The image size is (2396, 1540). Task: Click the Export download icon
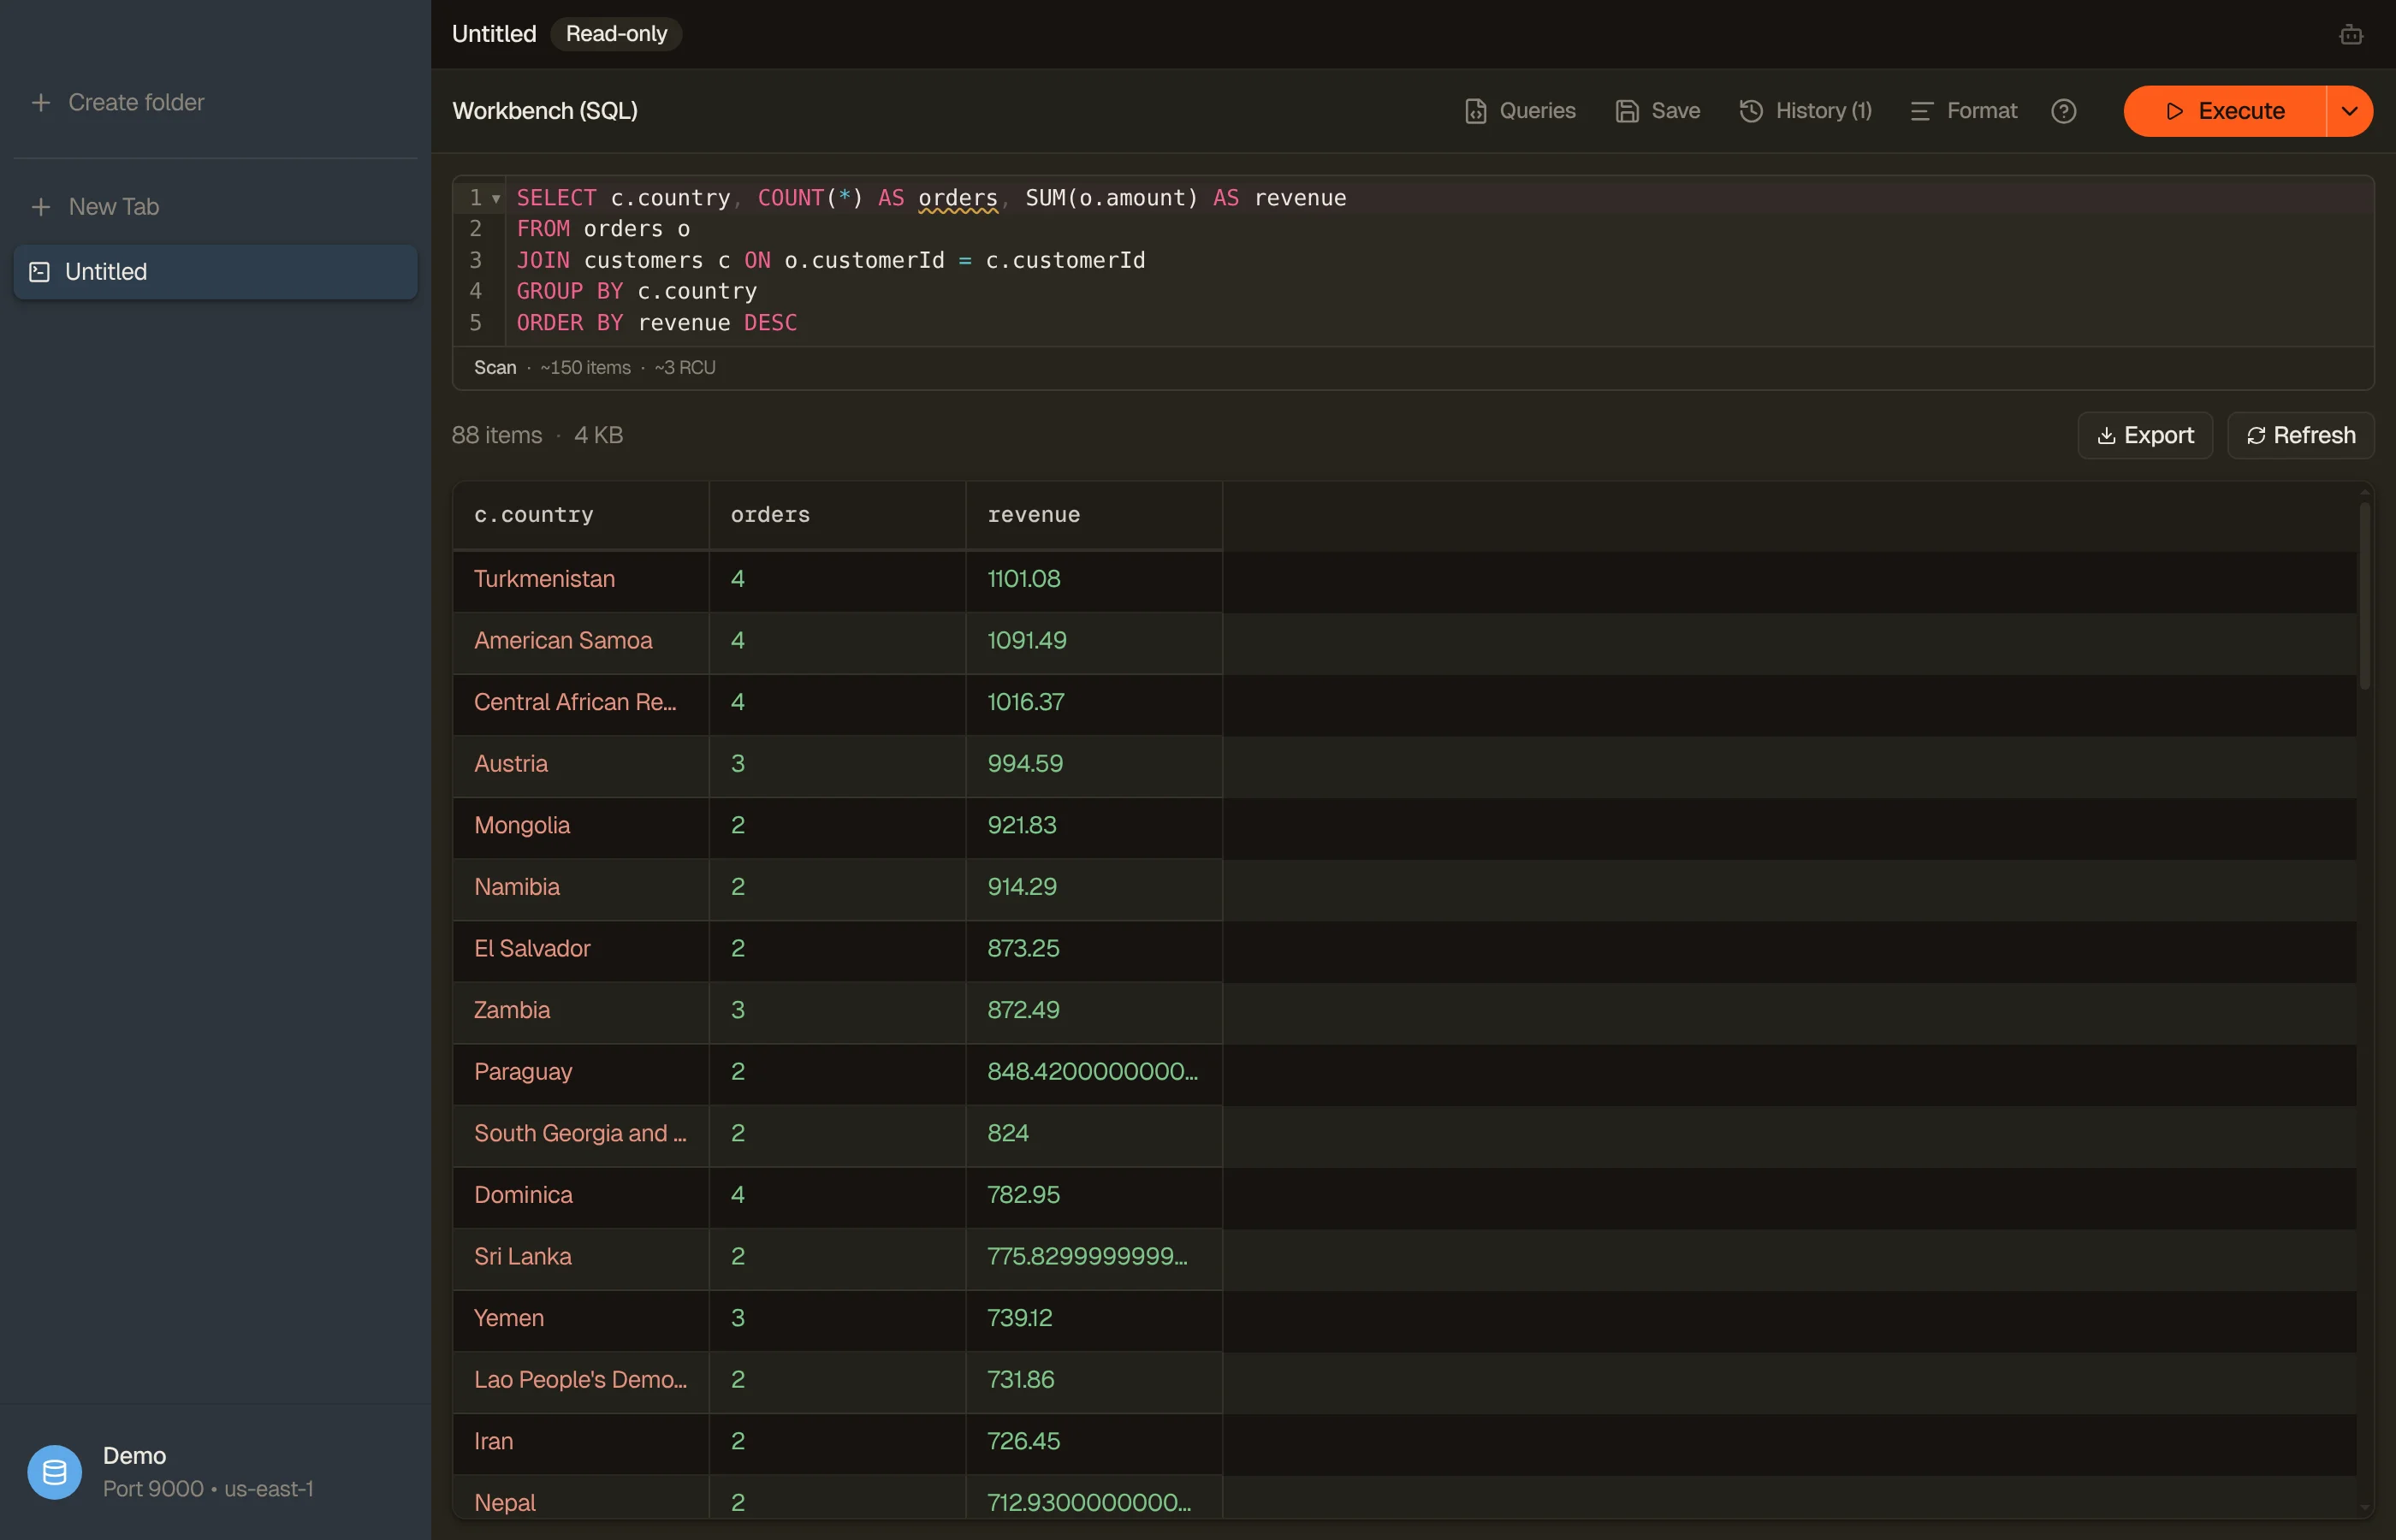point(2106,436)
